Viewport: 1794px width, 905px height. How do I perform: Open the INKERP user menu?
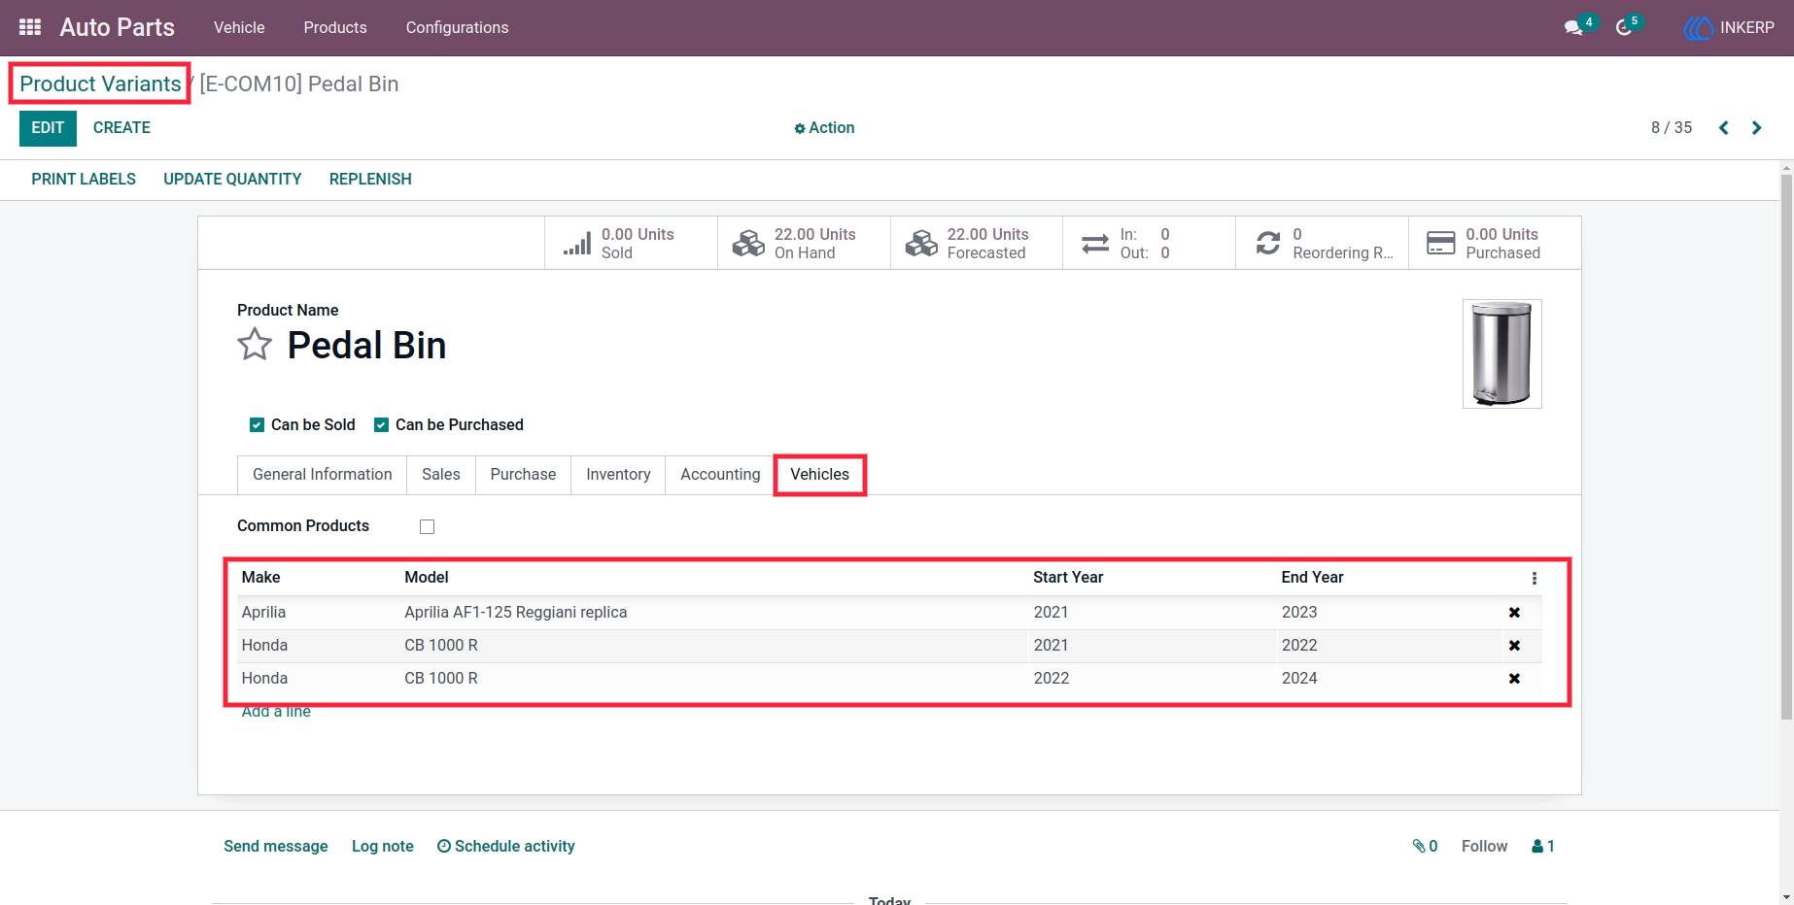point(1730,27)
